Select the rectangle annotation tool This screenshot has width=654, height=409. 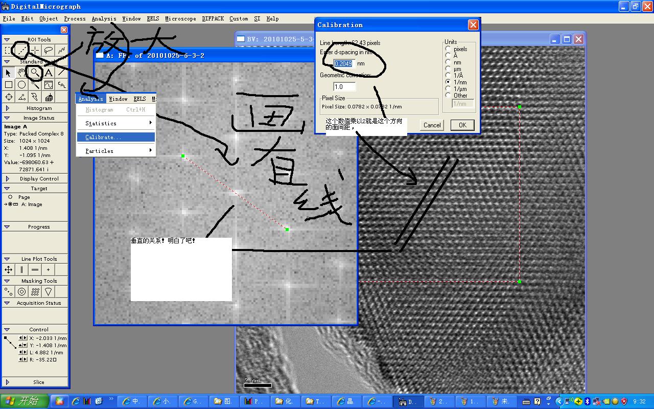(8, 85)
